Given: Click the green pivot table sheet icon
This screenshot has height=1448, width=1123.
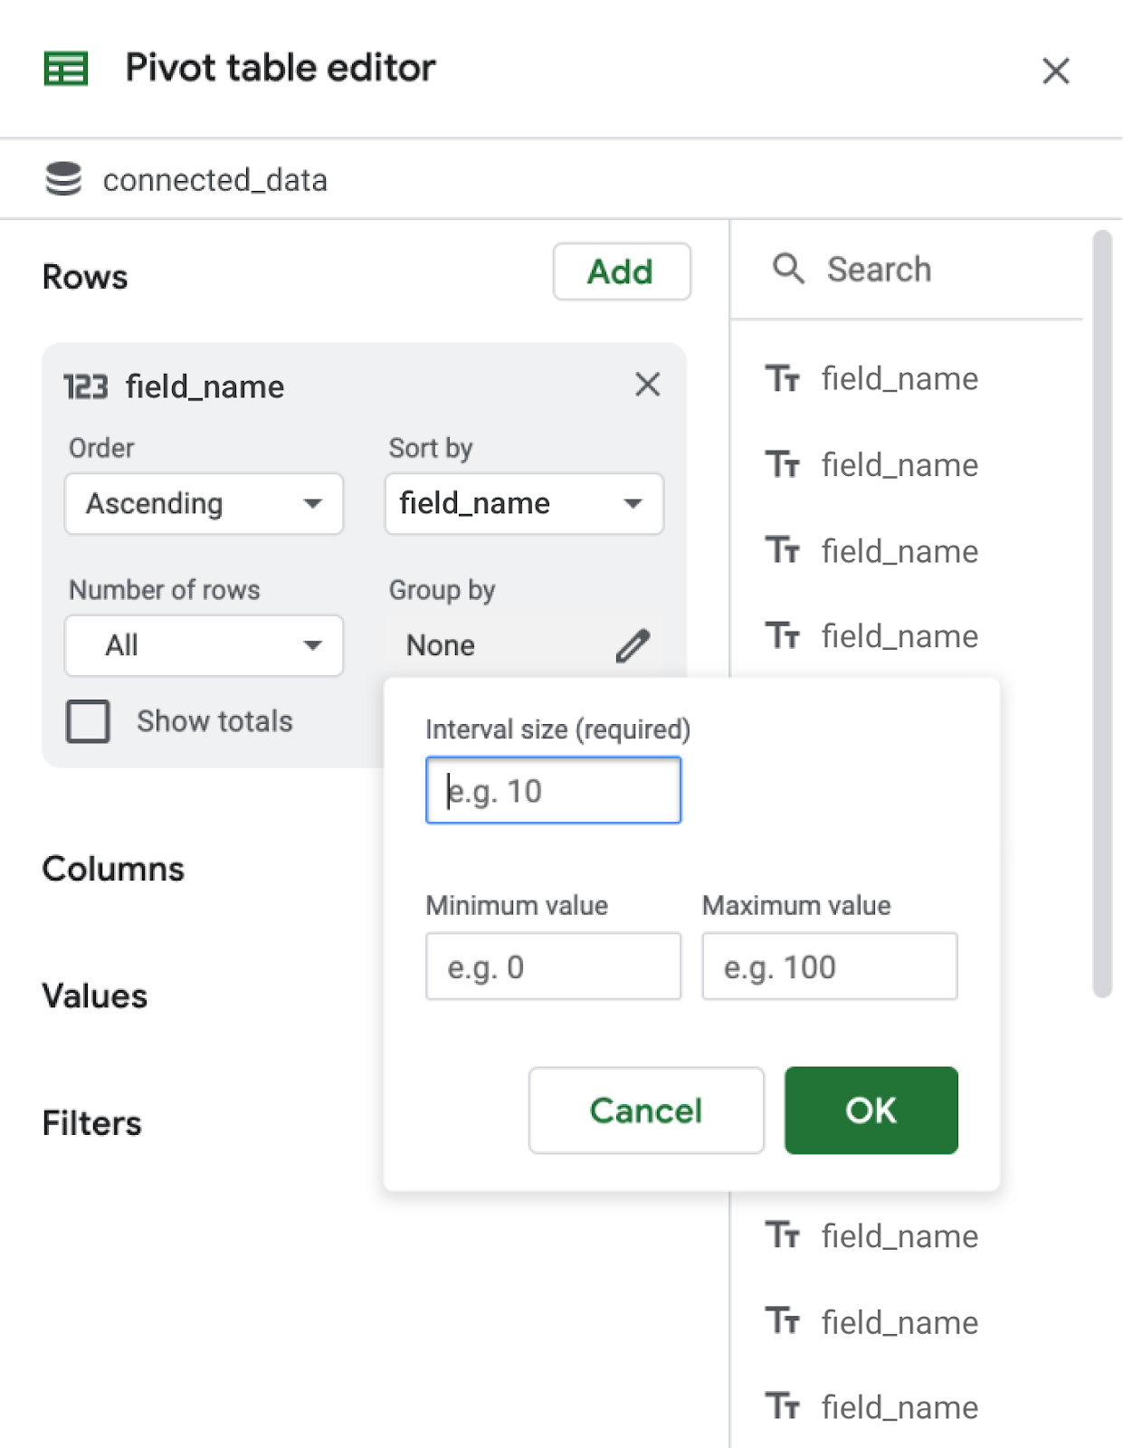Looking at the screenshot, I should [x=66, y=69].
